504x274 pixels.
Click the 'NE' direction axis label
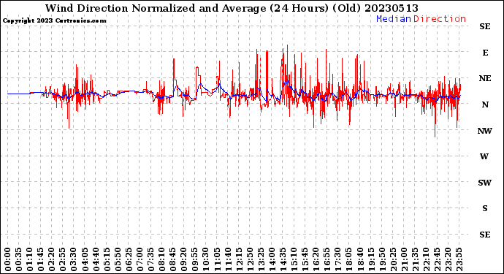pos(485,78)
